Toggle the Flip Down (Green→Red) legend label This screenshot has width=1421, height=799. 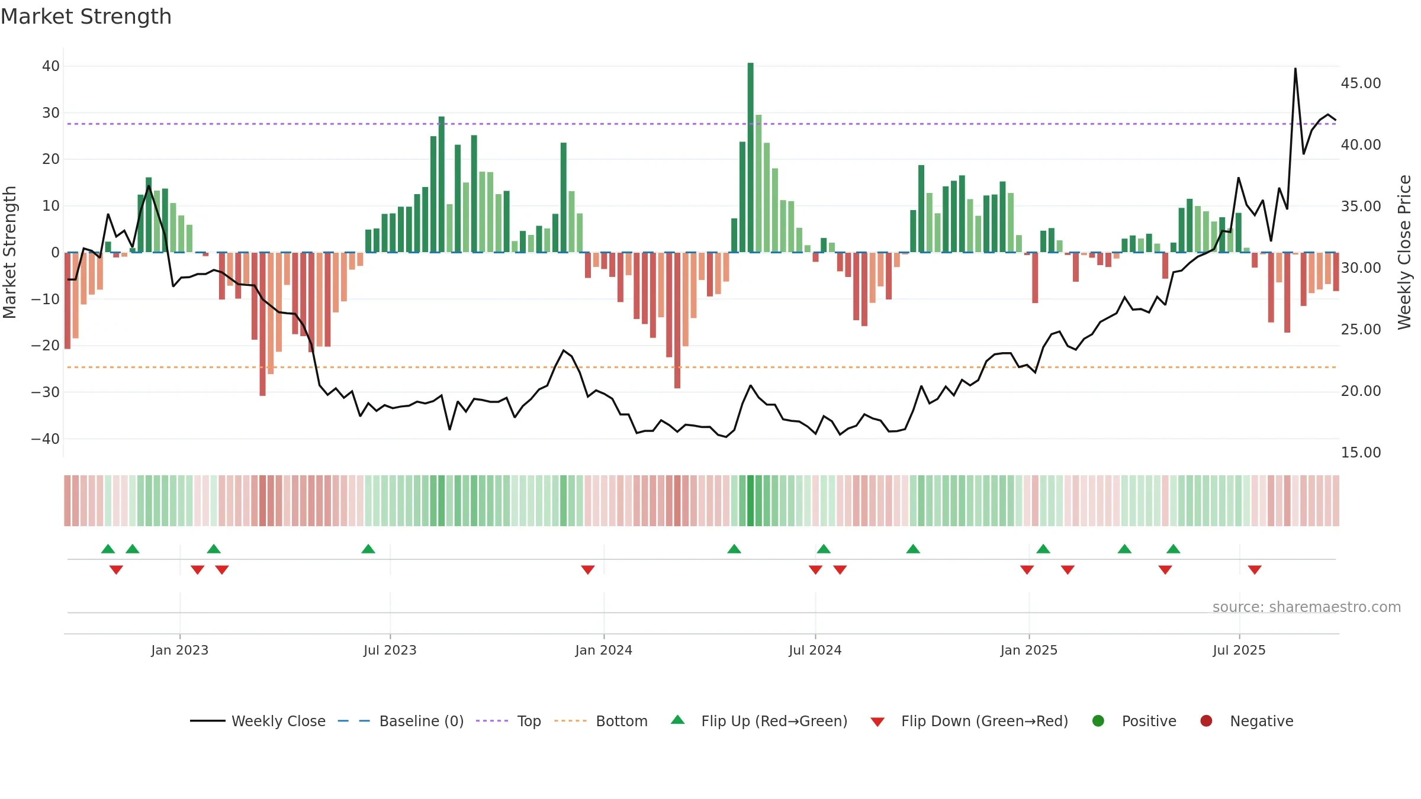[x=985, y=721]
